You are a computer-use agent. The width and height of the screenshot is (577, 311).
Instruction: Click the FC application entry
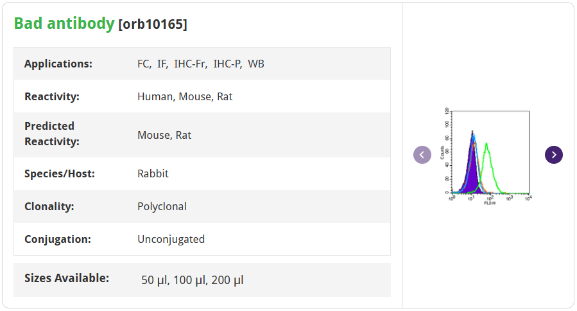click(144, 64)
